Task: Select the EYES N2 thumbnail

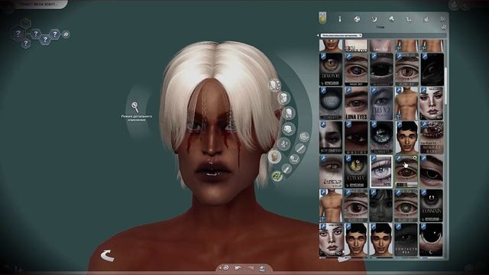Action: click(x=381, y=104)
